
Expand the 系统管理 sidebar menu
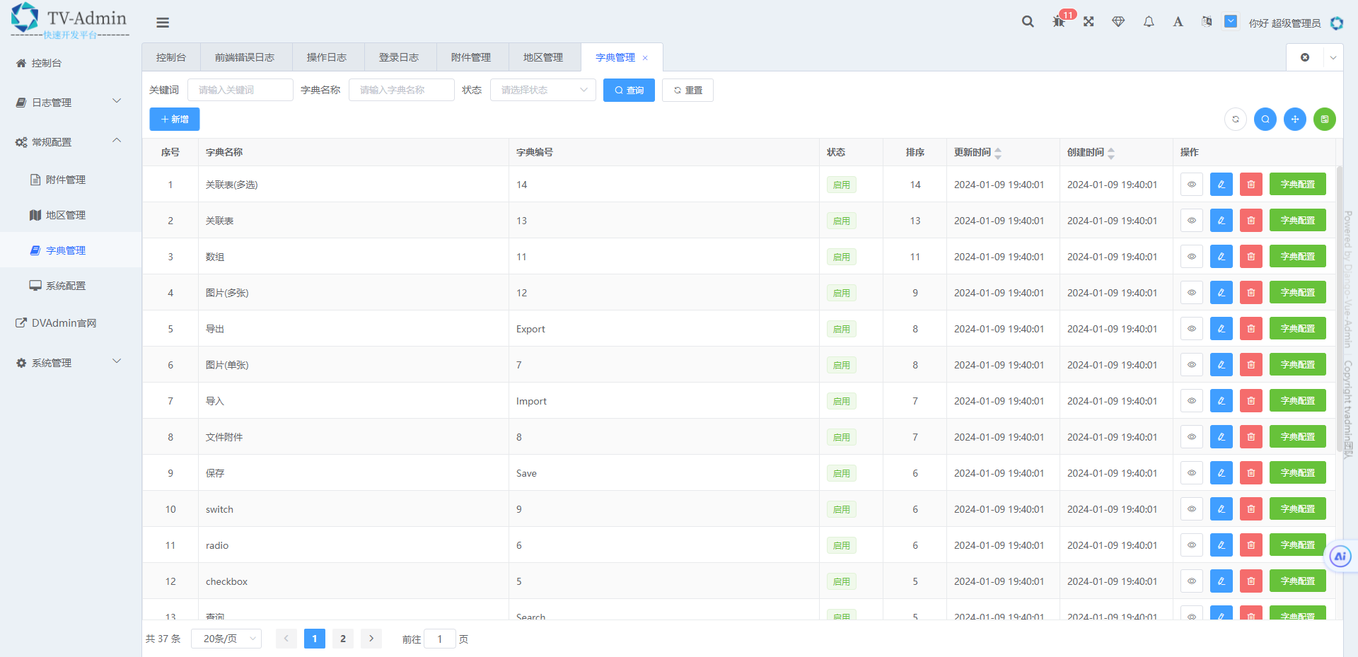pyautogui.click(x=71, y=363)
